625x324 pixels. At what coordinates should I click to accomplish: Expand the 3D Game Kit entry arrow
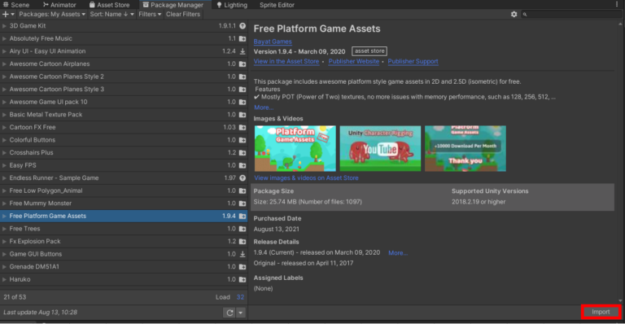4,25
